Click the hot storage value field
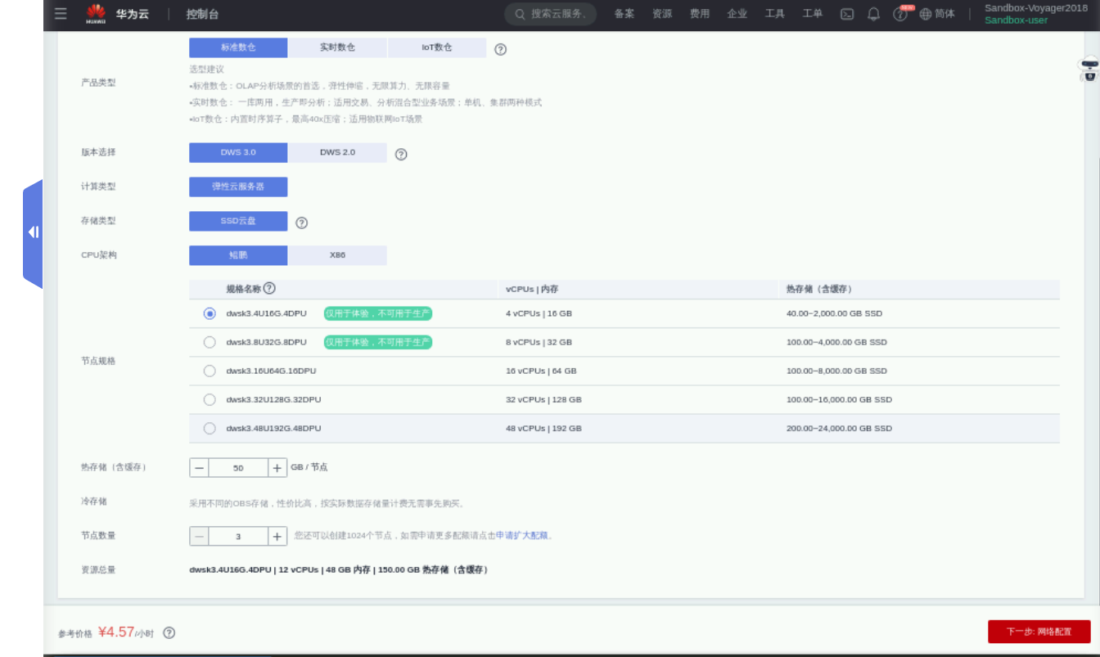This screenshot has width=1100, height=657. click(238, 468)
